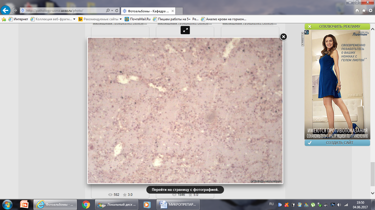375x210 pixels.
Task: Click the RU language indicator
Action: click(272, 204)
